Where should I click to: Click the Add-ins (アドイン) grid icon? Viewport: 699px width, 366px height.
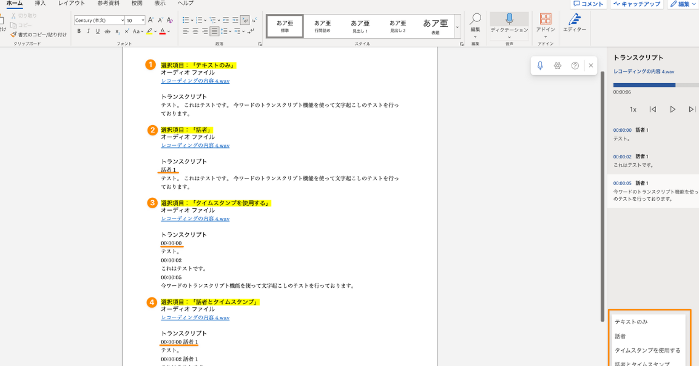[x=545, y=19]
